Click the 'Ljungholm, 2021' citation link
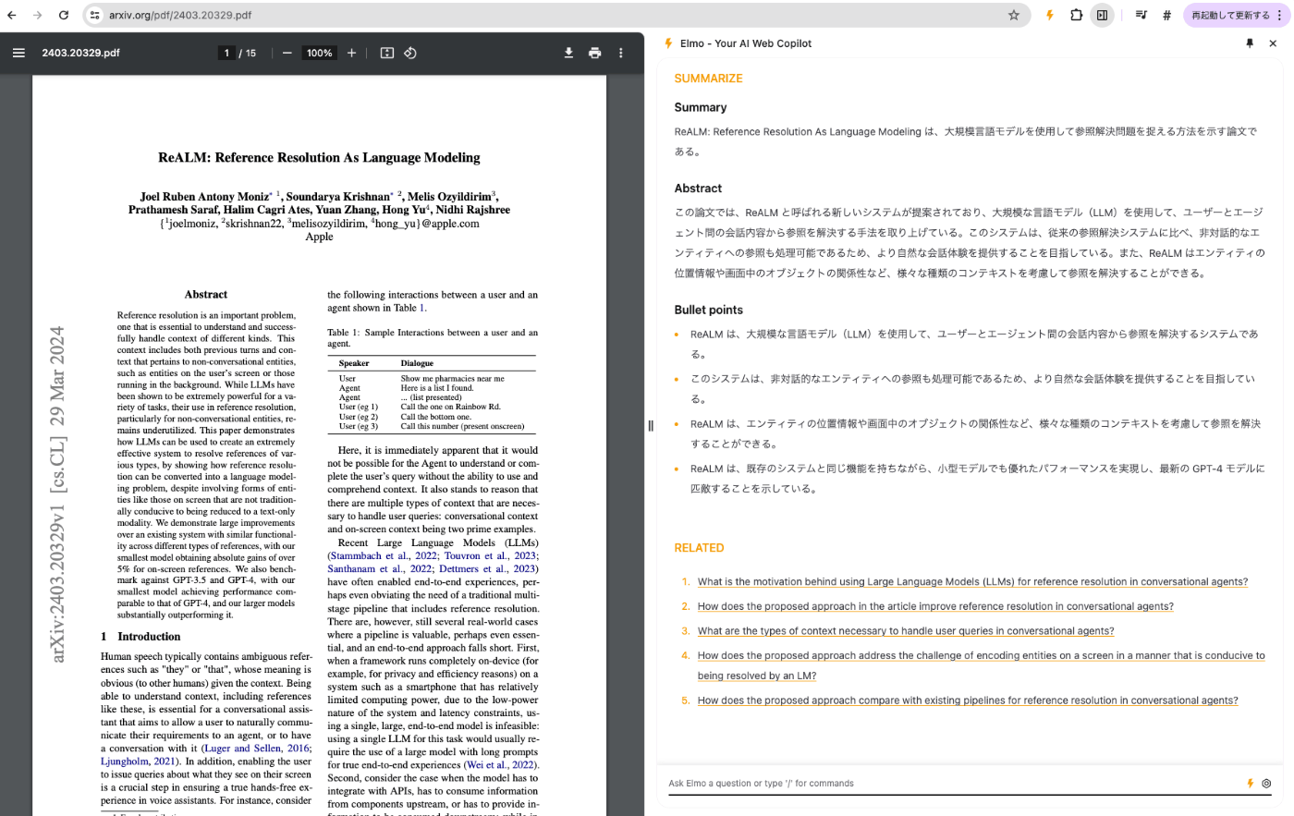1294x816 pixels. coord(138,761)
